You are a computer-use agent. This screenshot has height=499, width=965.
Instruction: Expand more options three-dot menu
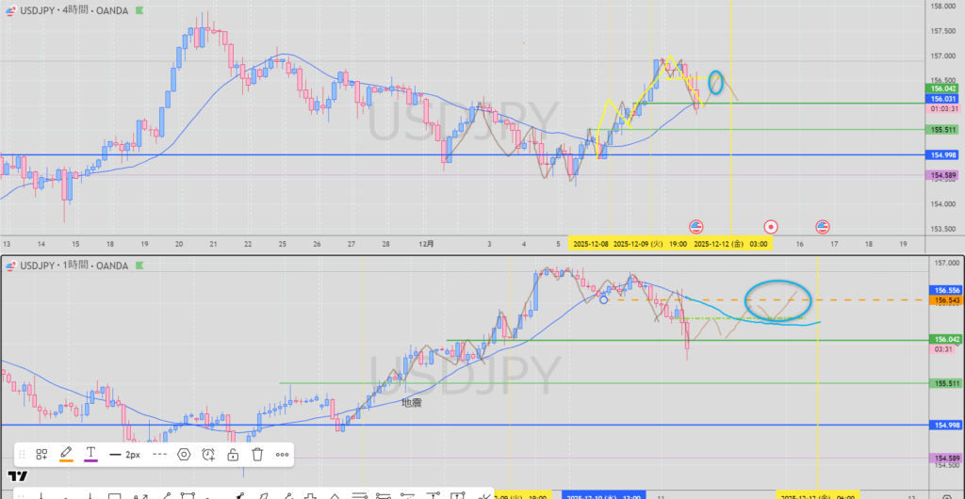click(282, 454)
